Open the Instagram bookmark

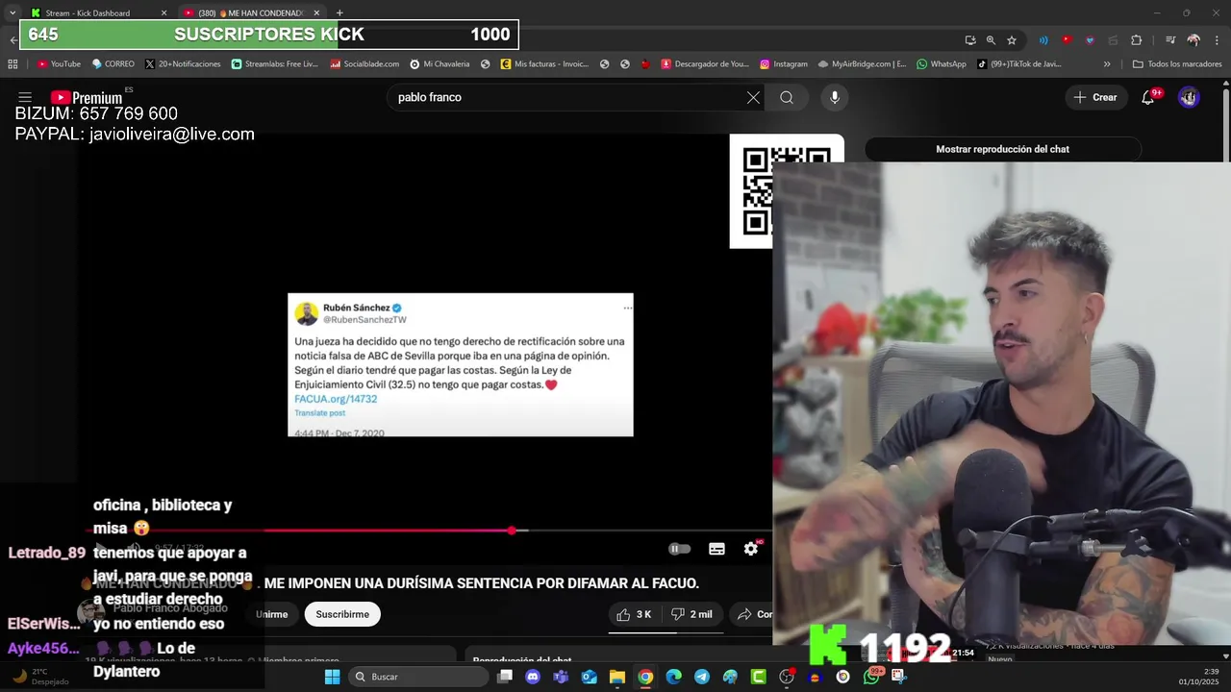coord(783,64)
